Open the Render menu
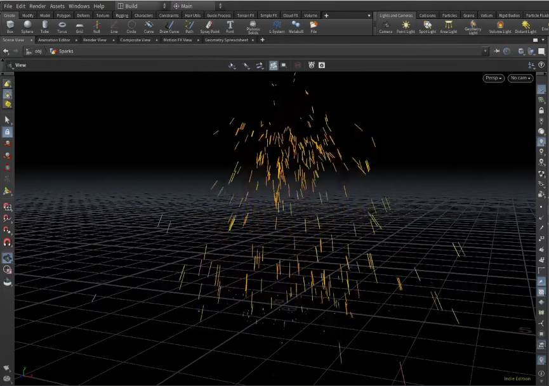The height and width of the screenshot is (386, 549). tap(37, 6)
